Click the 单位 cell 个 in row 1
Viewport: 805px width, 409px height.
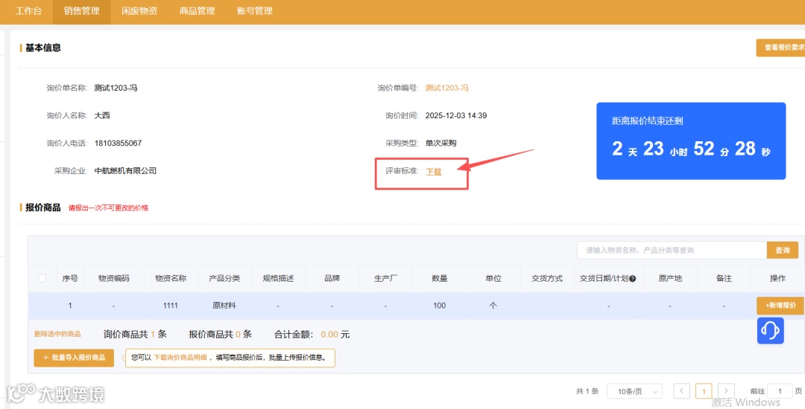pos(493,305)
